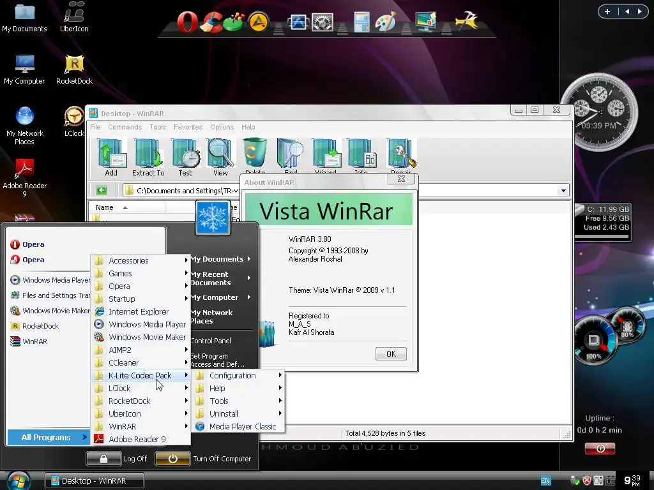Open the Help menu in WinRAR menu bar
This screenshot has width=654, height=490.
pos(248,127)
